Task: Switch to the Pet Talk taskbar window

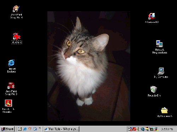Action: click(62, 129)
